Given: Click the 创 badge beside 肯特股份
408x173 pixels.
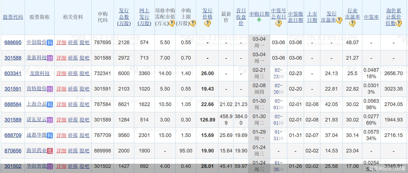Looking at the screenshot, I should [50, 89].
